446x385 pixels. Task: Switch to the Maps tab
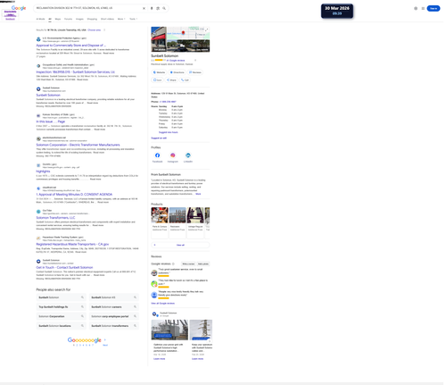58,19
